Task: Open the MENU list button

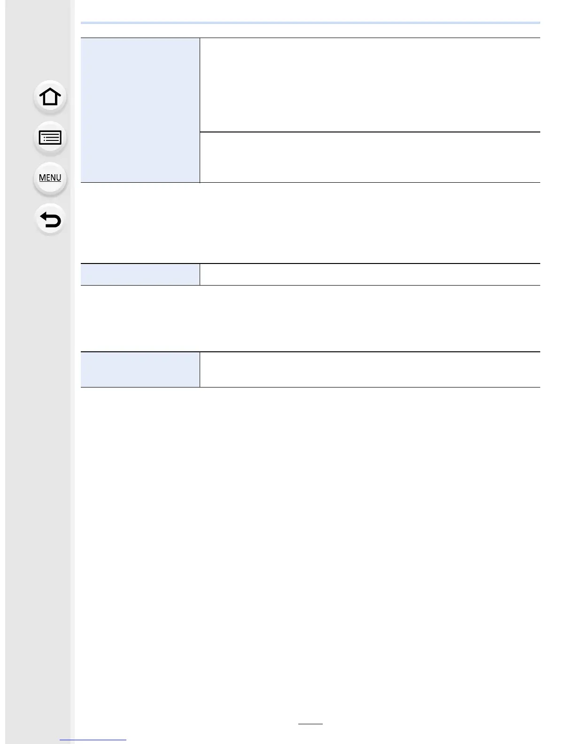Action: [x=50, y=178]
